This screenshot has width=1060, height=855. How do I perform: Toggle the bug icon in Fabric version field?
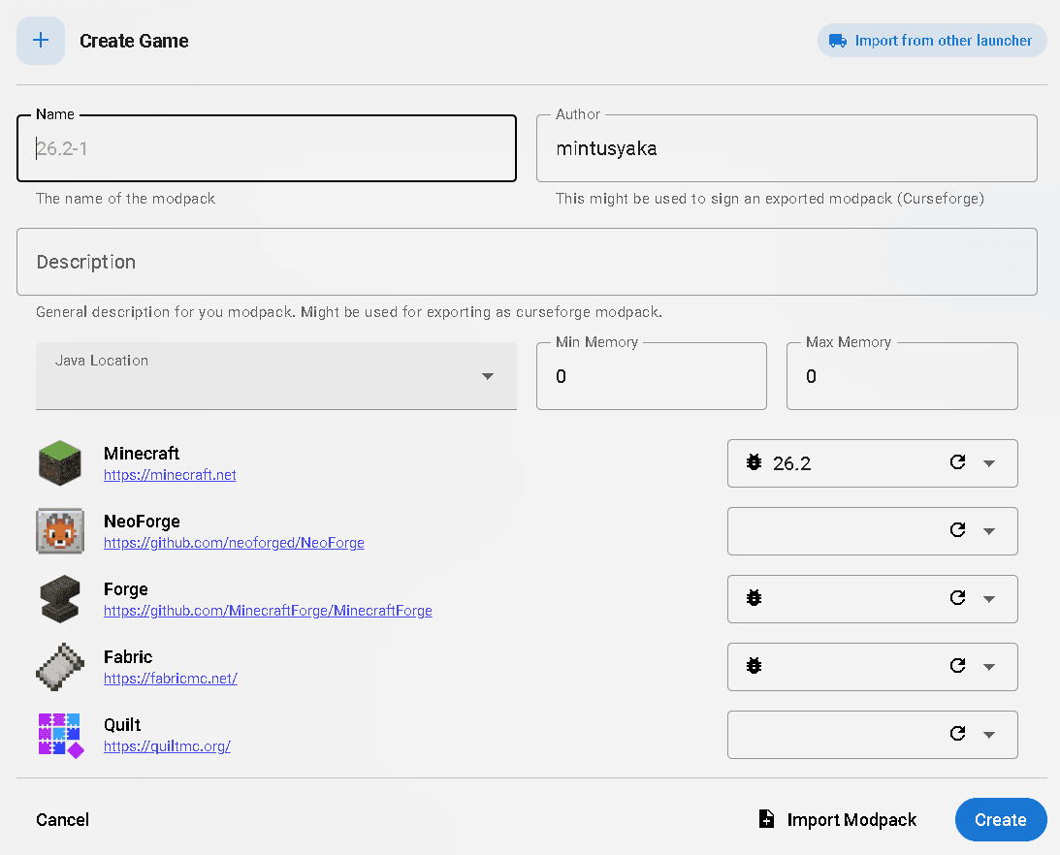coord(754,666)
